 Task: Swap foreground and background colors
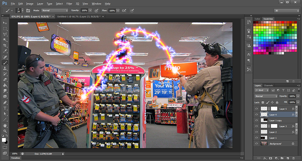coord(7,136)
